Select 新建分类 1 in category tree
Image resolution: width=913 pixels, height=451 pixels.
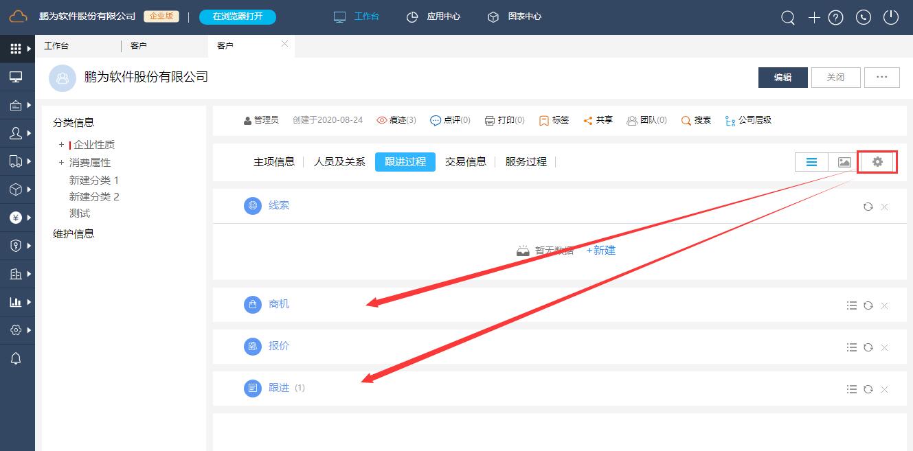94,181
